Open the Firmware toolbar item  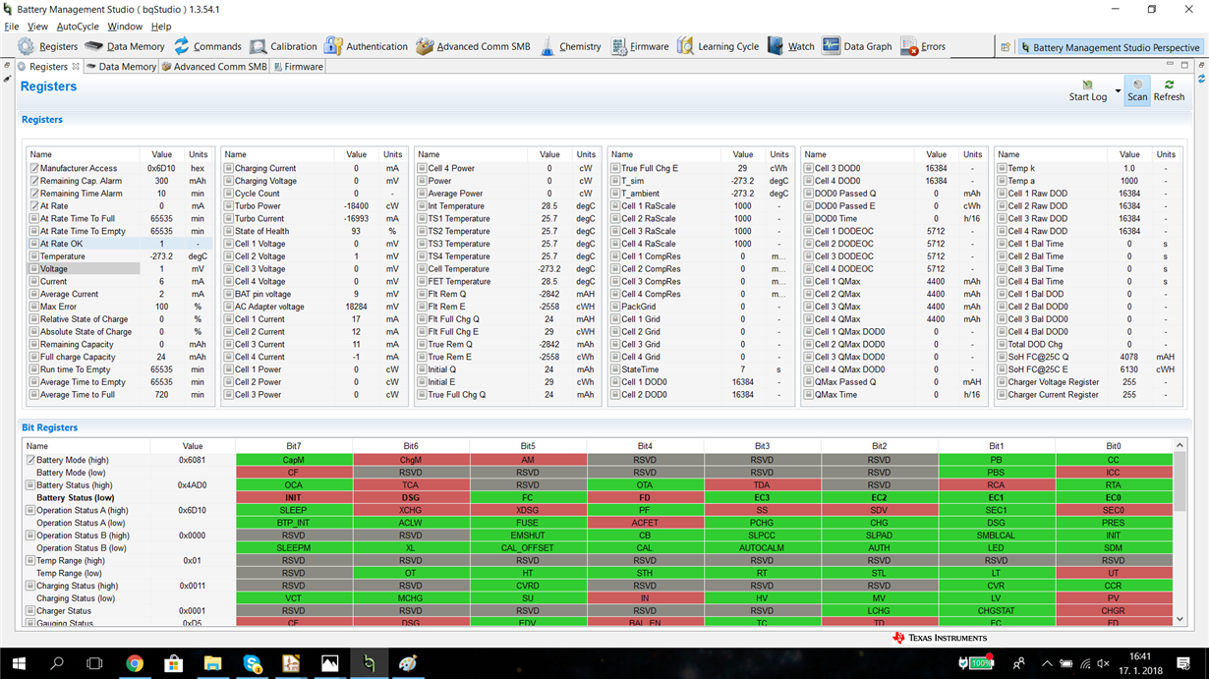639,46
